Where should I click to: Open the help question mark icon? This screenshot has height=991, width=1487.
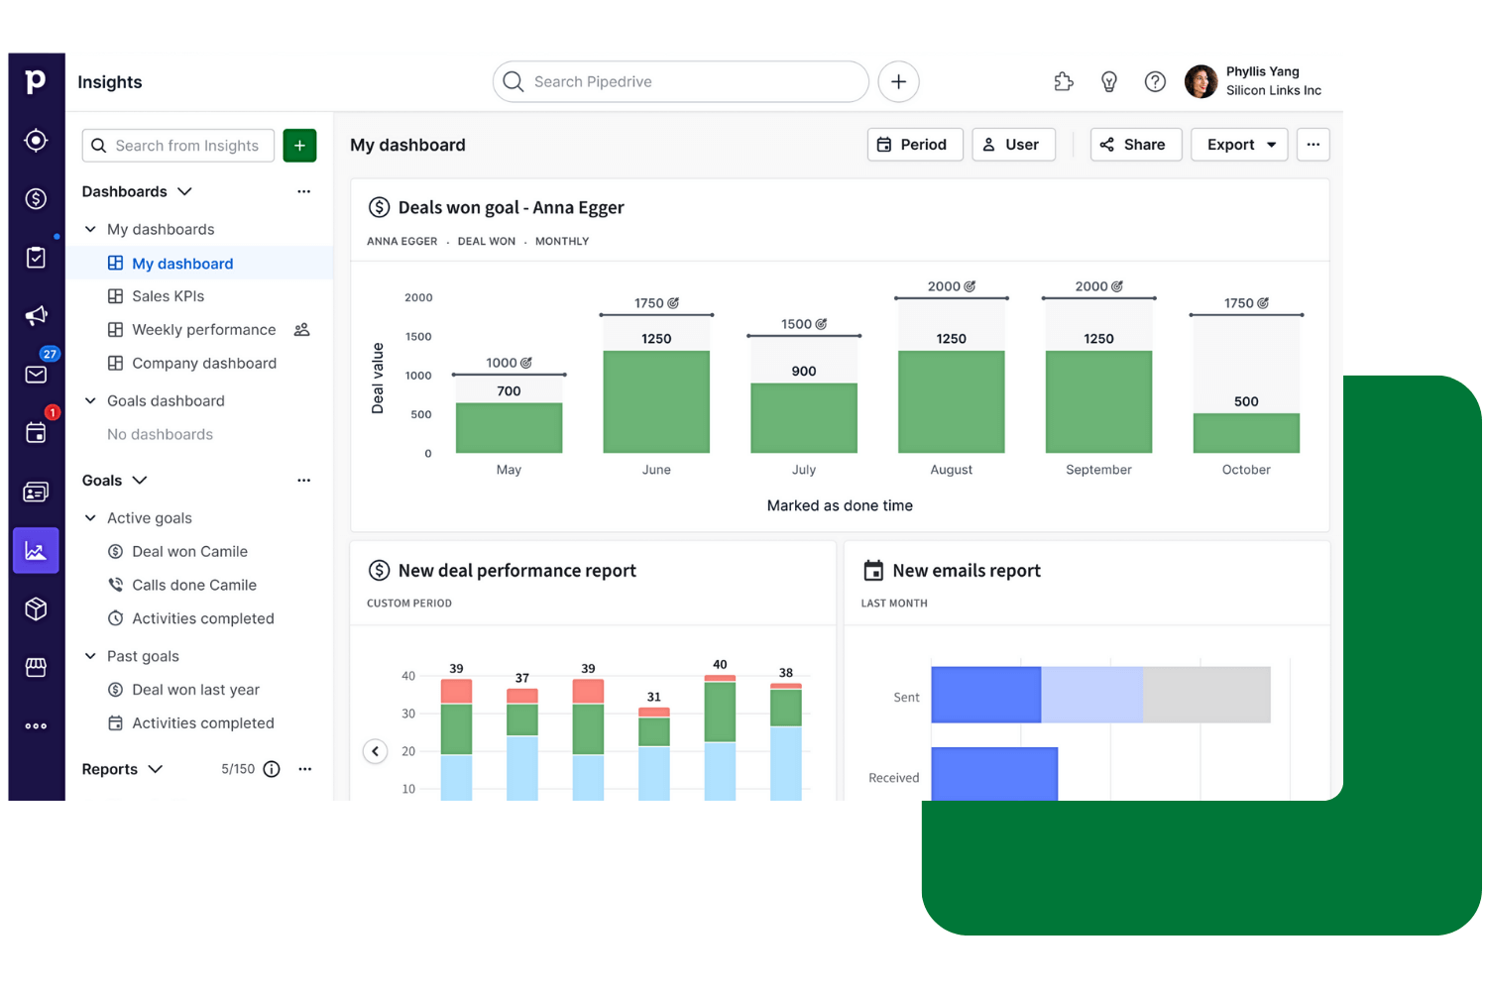(x=1155, y=82)
